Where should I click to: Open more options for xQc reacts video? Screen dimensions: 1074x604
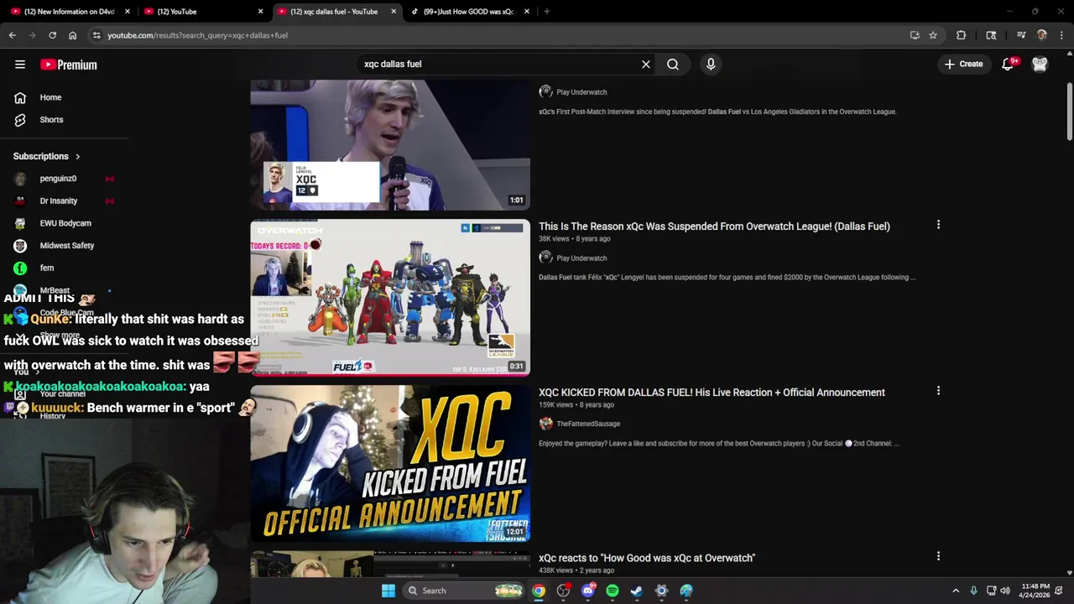[x=938, y=556]
